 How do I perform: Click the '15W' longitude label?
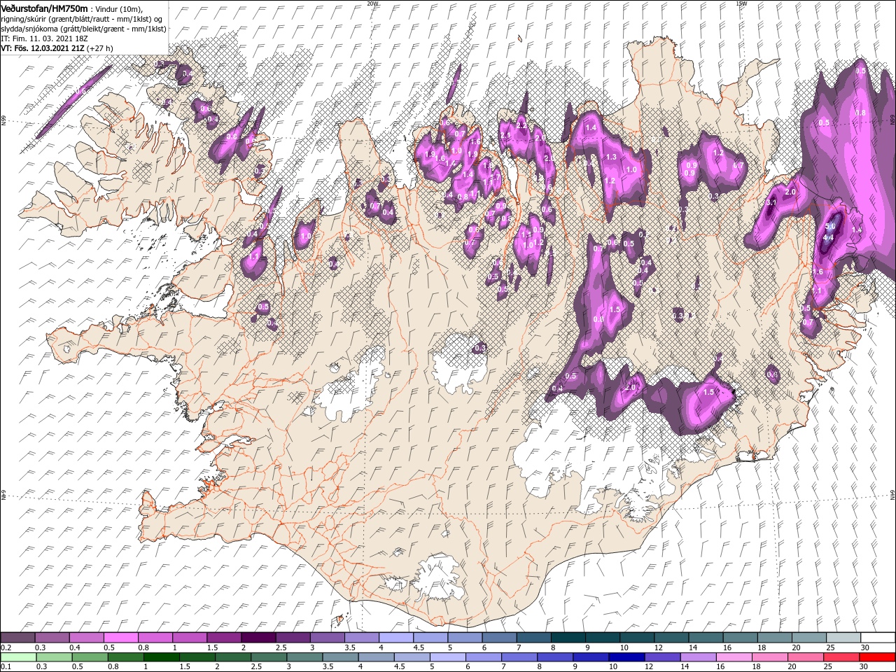(741, 3)
